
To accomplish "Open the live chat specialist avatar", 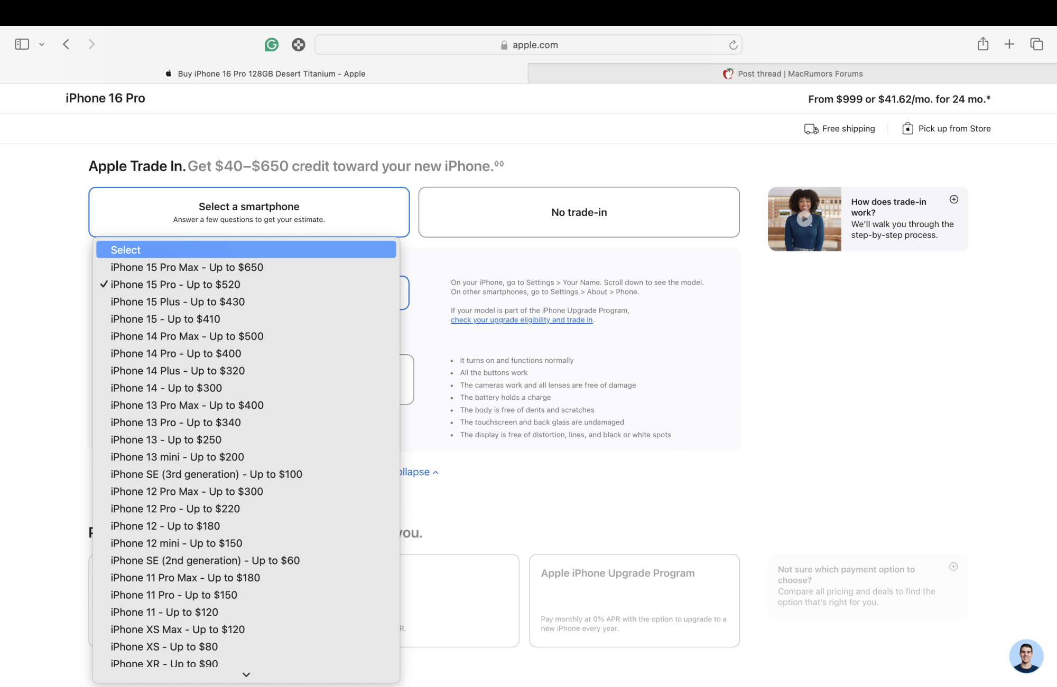I will click(x=1026, y=656).
